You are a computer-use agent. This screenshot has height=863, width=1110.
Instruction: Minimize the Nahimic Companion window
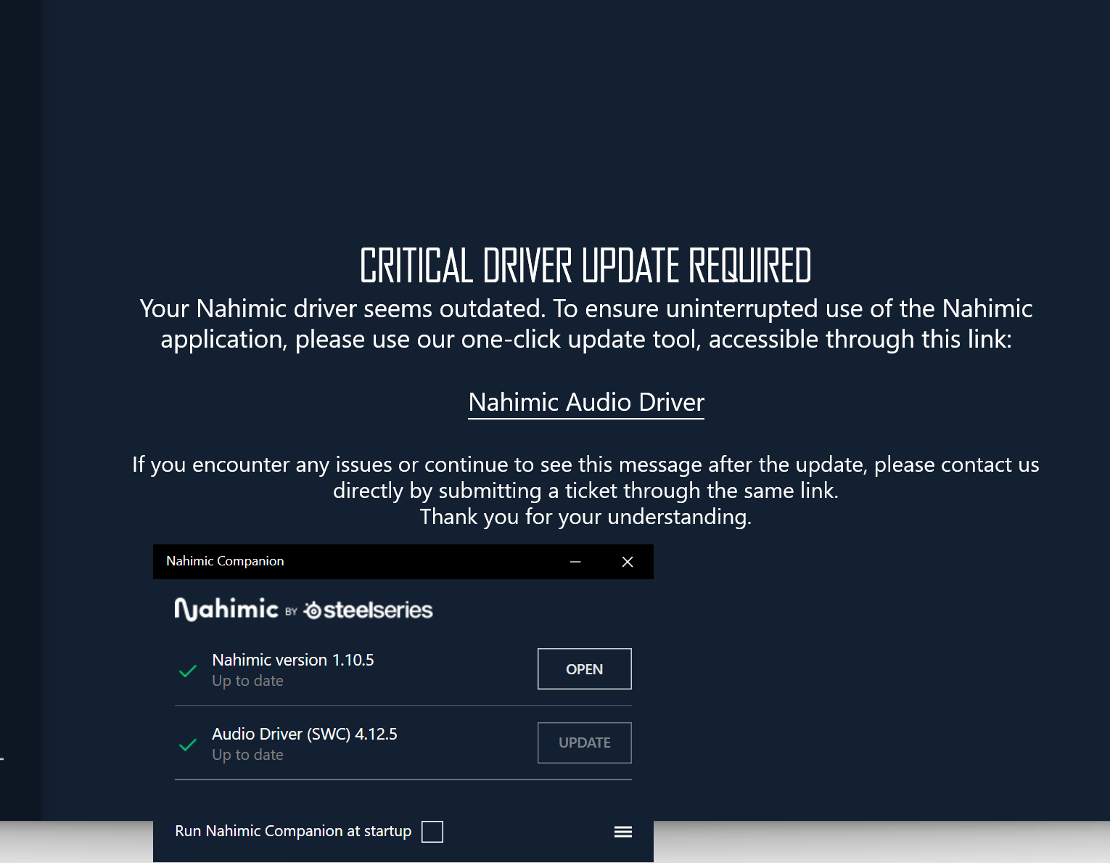(x=575, y=562)
